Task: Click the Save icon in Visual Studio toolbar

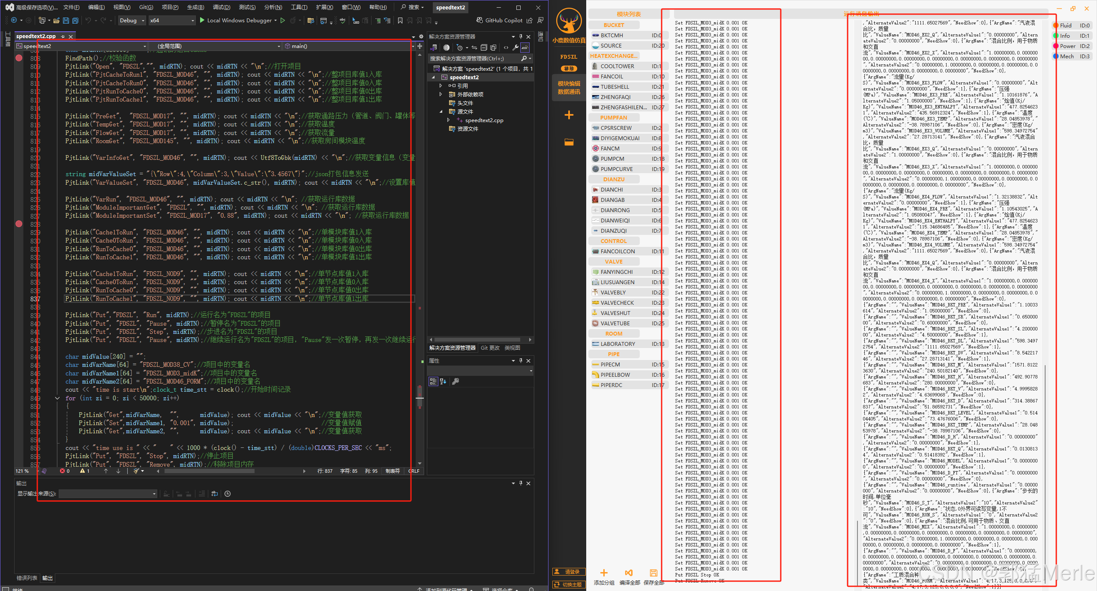Action: click(x=66, y=21)
